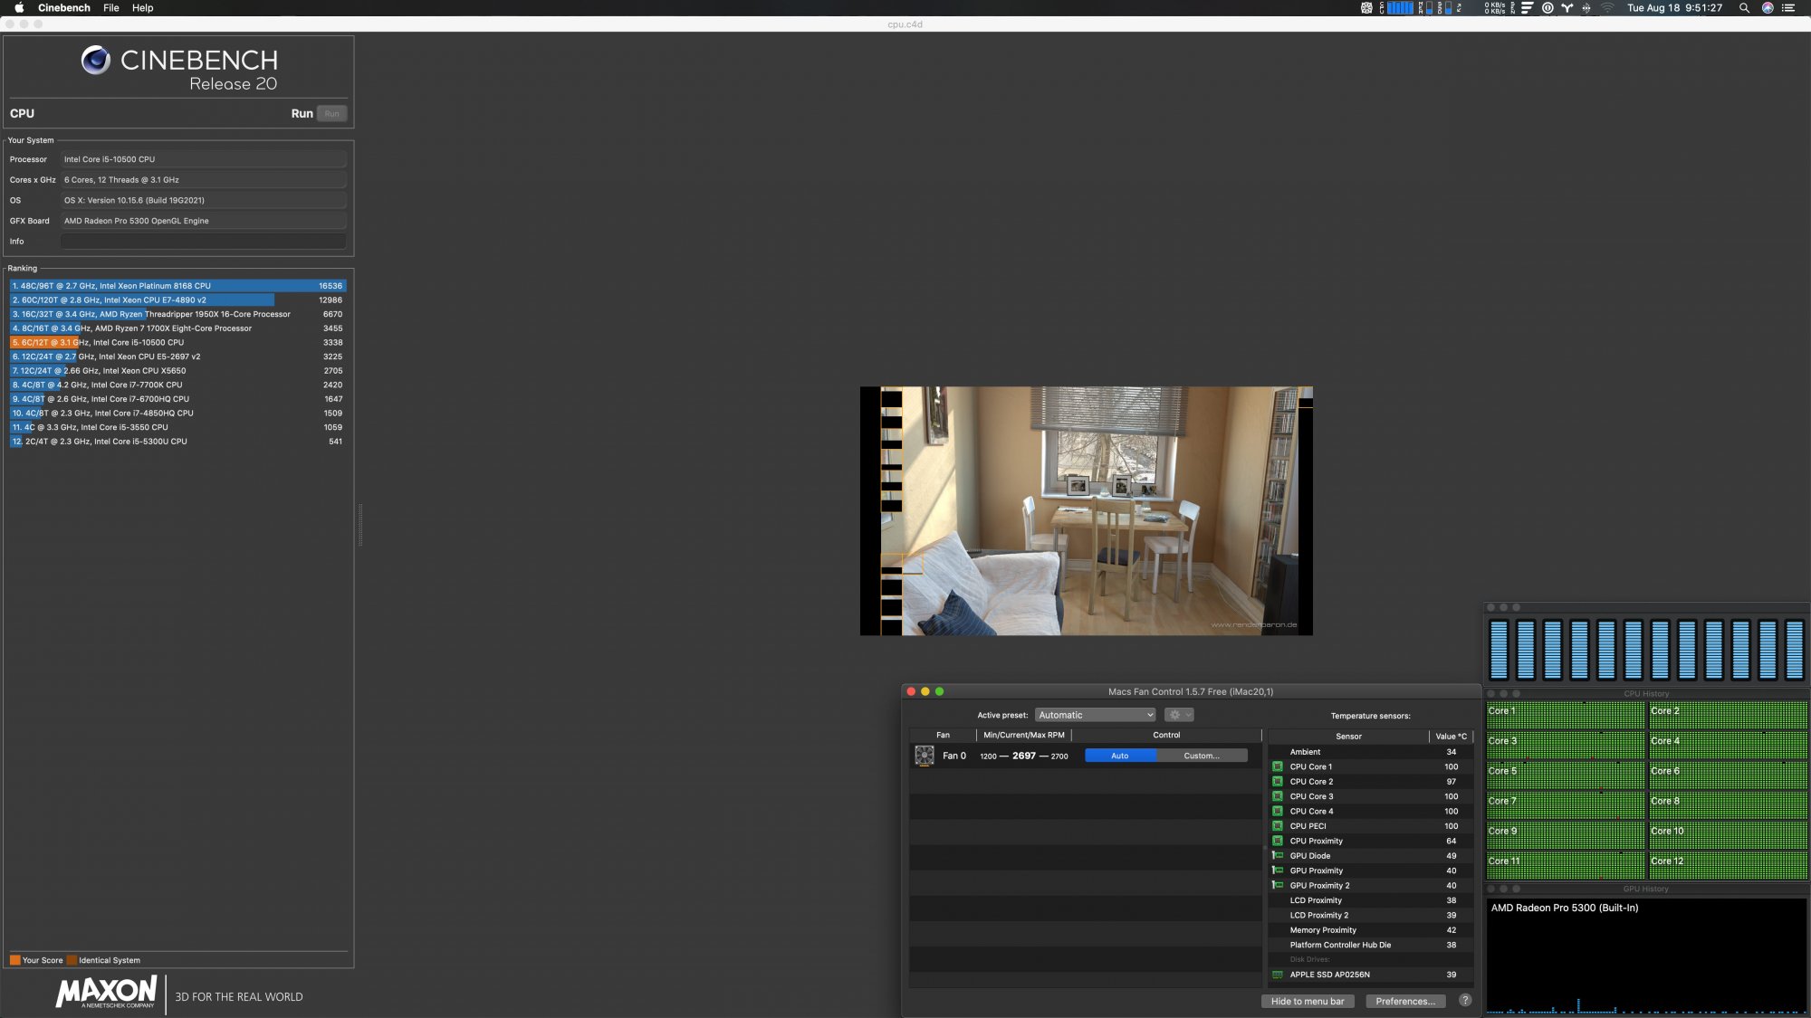Select ranking row Core i7-6700HQ CPU

point(177,399)
